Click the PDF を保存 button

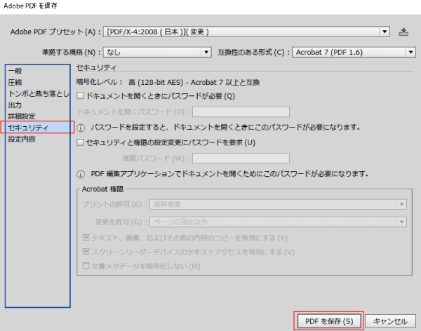coord(329,321)
